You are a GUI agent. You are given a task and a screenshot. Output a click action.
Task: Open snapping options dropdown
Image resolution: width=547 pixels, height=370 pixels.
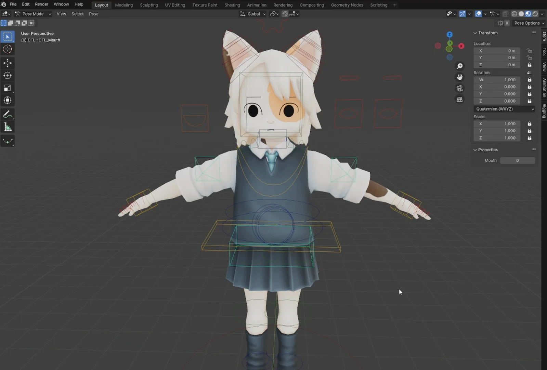coord(294,14)
